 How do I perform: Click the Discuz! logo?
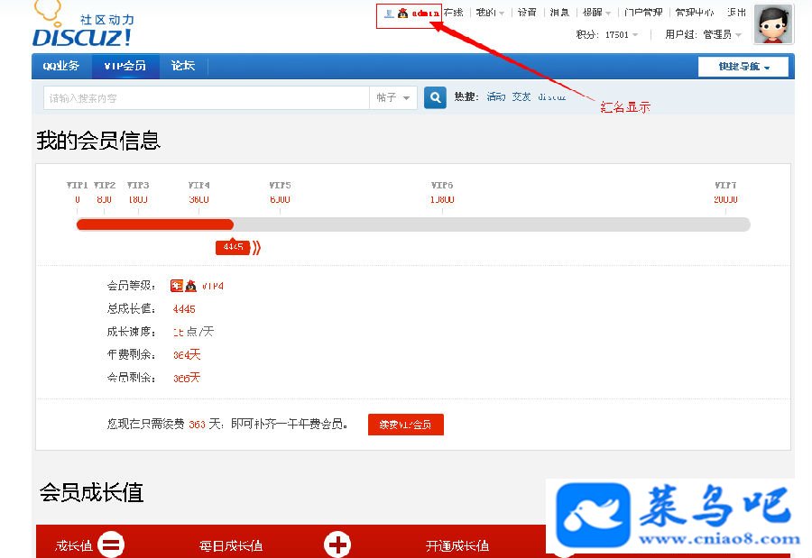pyautogui.click(x=83, y=26)
